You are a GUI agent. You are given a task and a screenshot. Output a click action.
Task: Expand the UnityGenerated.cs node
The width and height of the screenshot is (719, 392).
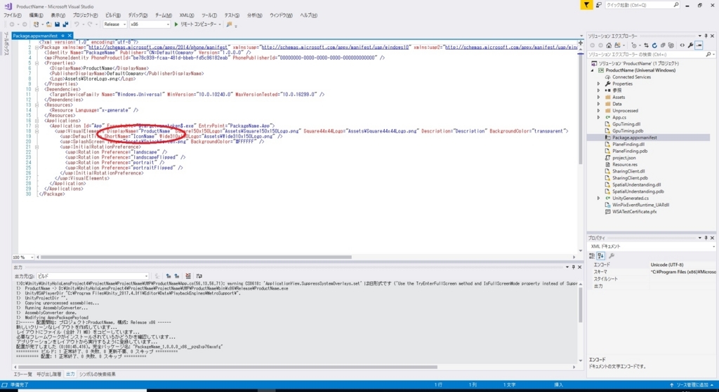coord(598,198)
